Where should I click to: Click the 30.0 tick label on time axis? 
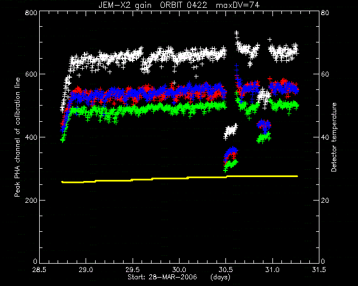click(179, 270)
